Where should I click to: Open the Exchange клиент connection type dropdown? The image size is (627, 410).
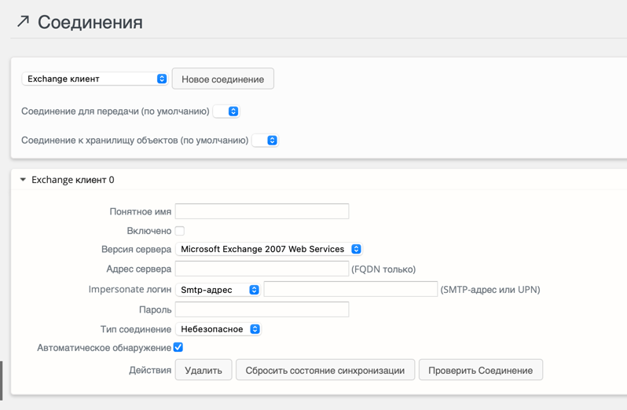pos(94,79)
